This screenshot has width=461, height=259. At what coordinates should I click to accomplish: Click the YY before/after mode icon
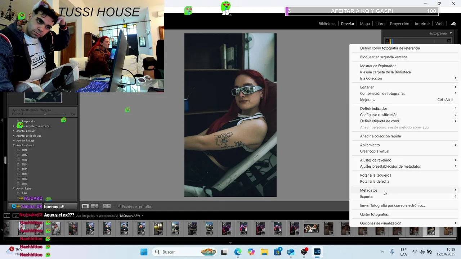[107, 206]
